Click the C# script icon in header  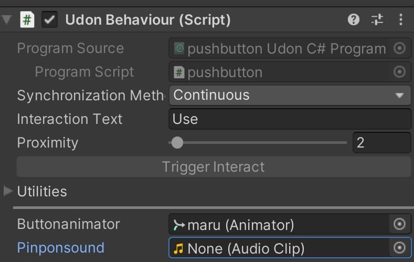[x=27, y=20]
